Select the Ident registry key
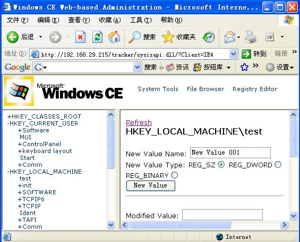The height and width of the screenshot is (242, 300). (x=28, y=213)
